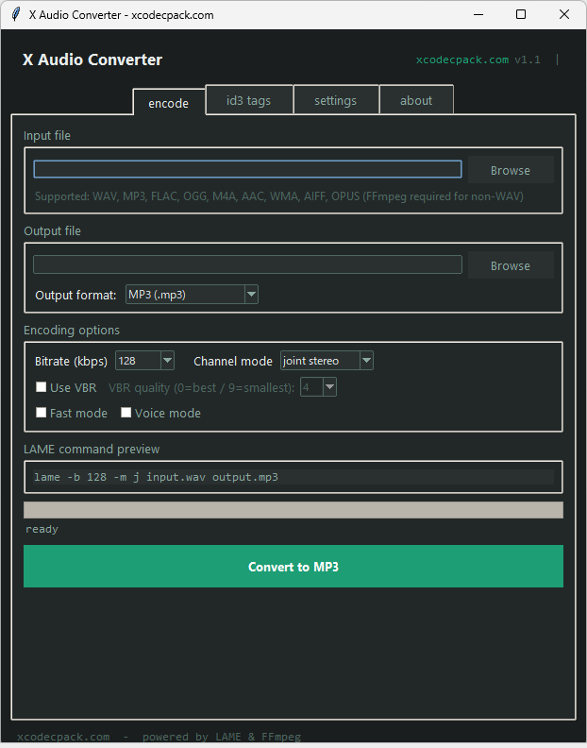Click Browse for the input file
587x748 pixels.
(511, 170)
